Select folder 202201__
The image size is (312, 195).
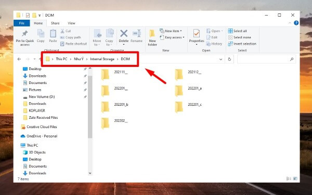click(x=114, y=91)
